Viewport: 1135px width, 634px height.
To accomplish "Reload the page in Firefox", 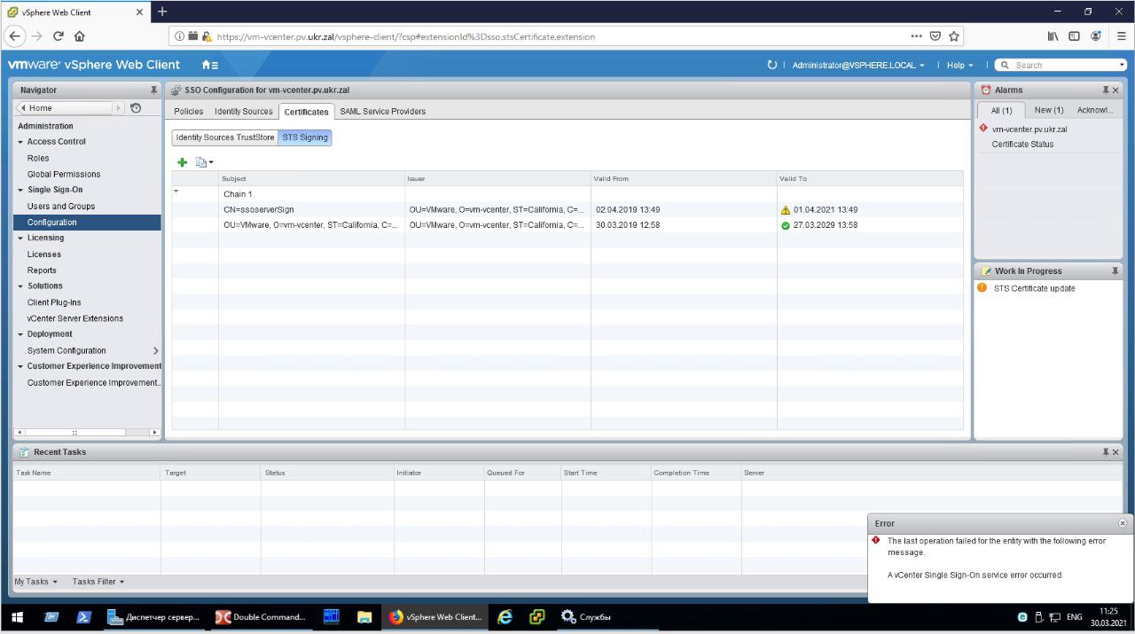I will click(59, 36).
